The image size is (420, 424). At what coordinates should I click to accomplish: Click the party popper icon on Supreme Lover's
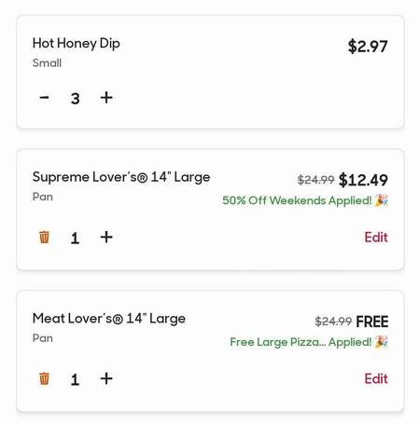point(382,200)
